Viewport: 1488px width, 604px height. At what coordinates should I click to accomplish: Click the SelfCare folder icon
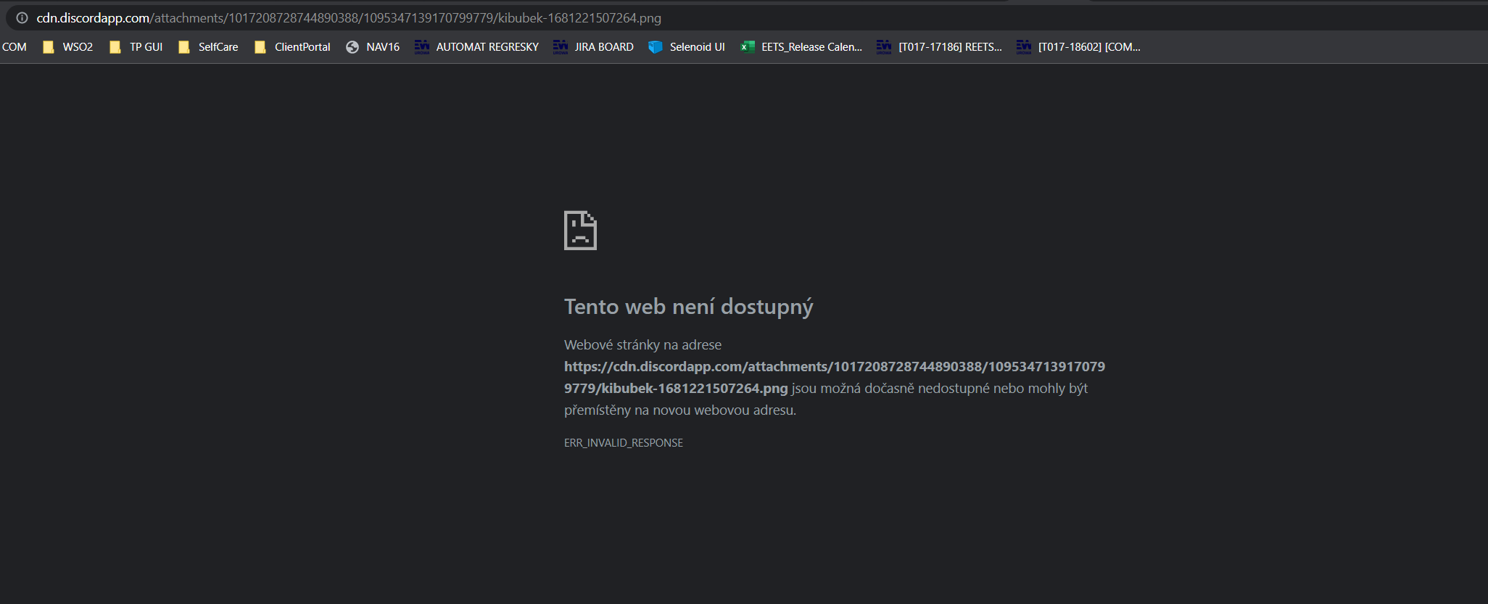(x=184, y=47)
